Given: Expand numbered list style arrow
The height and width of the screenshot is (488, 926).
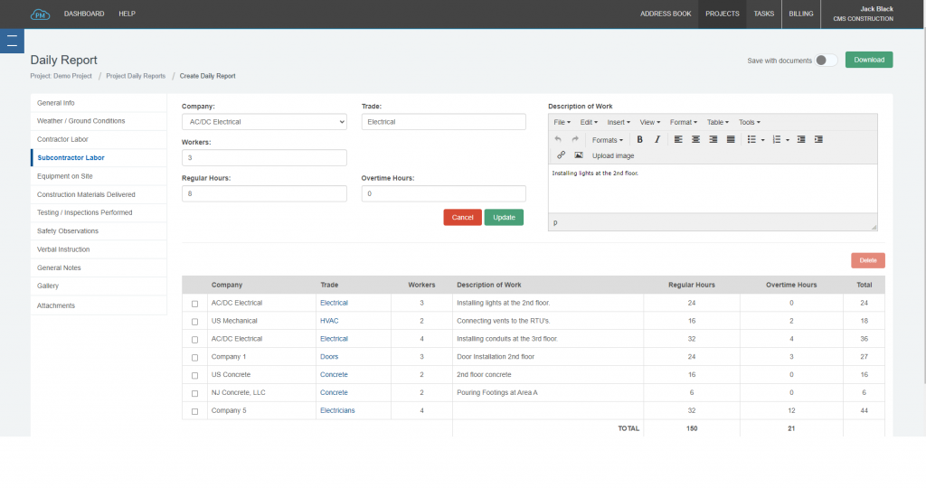Looking at the screenshot, I should click(x=788, y=140).
